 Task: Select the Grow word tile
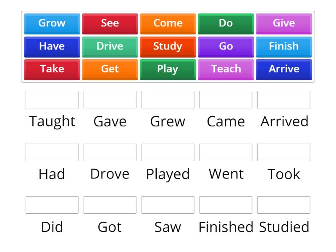(x=51, y=24)
